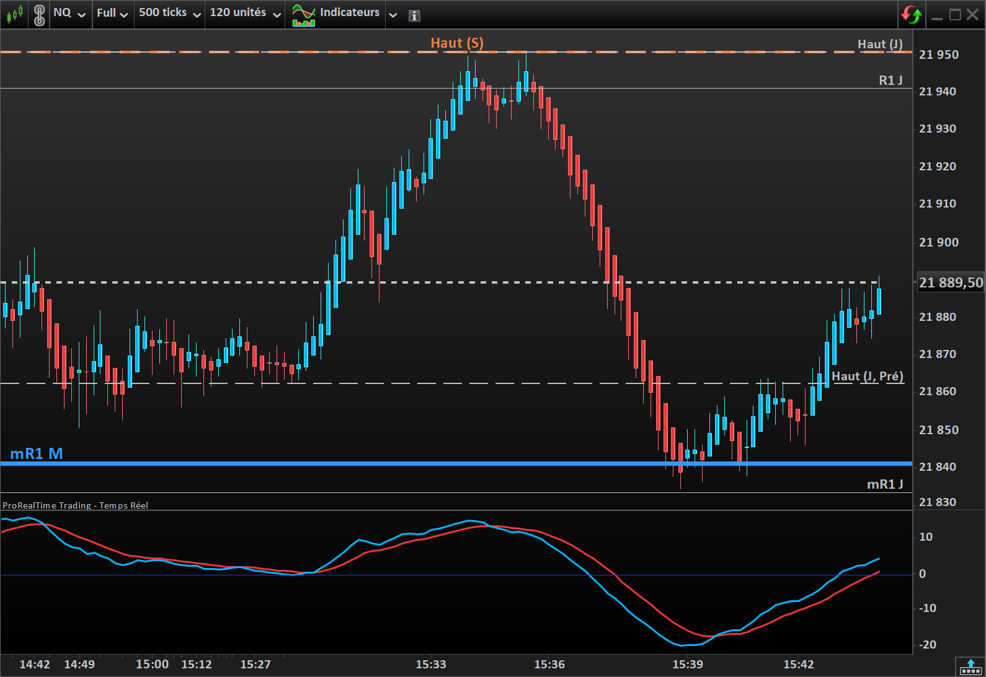Viewport: 986px width, 677px height.
Task: Select the blue mR1 M label
Action: 37,453
